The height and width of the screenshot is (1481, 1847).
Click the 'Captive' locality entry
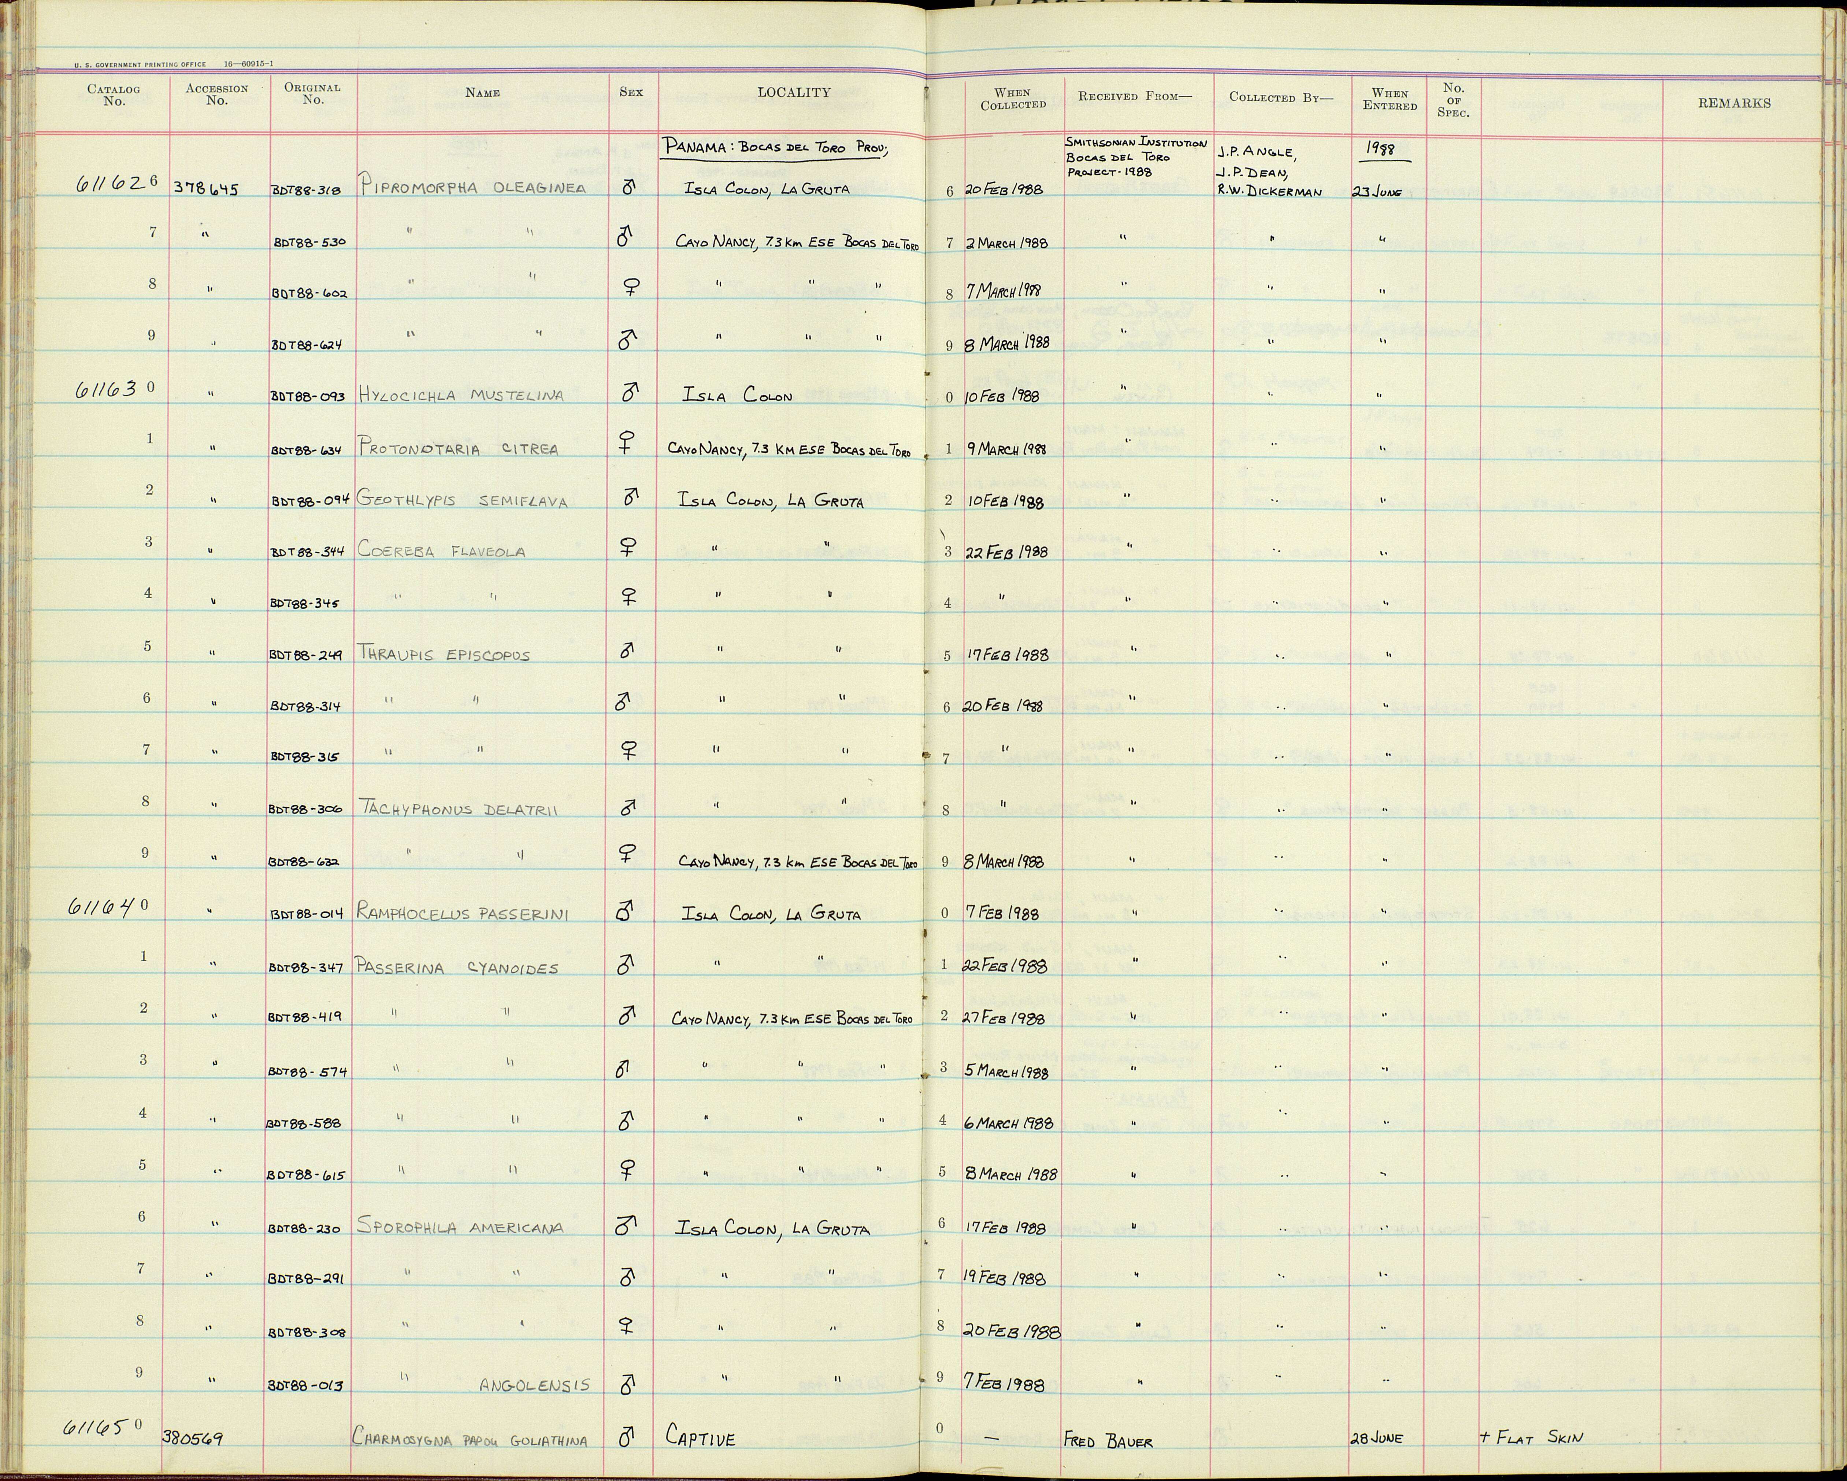(x=700, y=1437)
